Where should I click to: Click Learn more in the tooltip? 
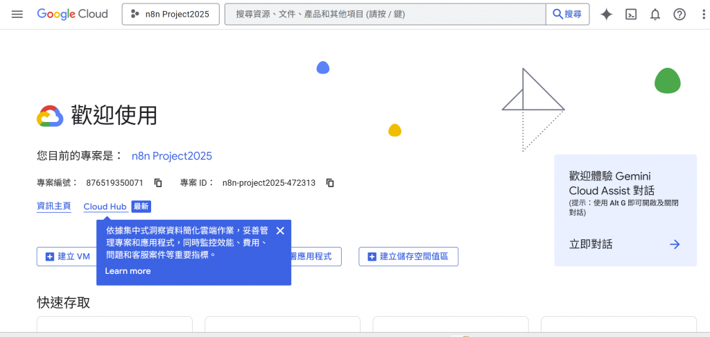(128, 271)
